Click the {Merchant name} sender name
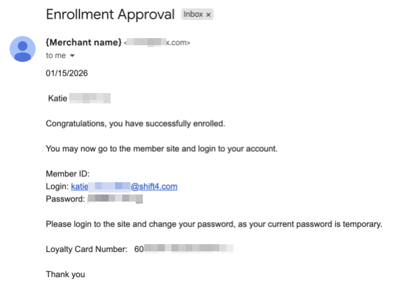Screen dimensions: 417x292 (x=83, y=42)
